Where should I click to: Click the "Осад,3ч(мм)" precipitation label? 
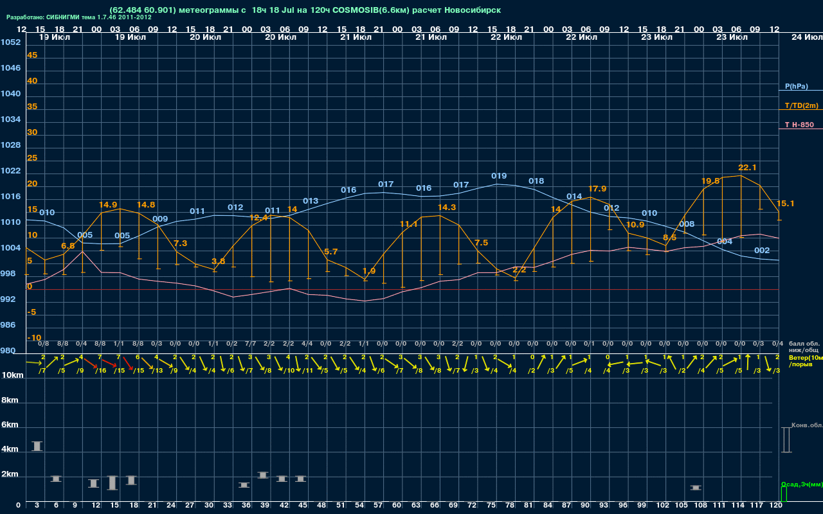click(x=801, y=484)
